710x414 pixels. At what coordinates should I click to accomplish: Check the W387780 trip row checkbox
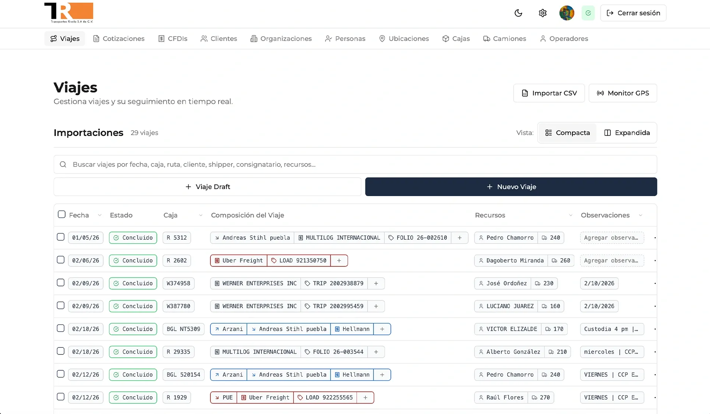(61, 305)
